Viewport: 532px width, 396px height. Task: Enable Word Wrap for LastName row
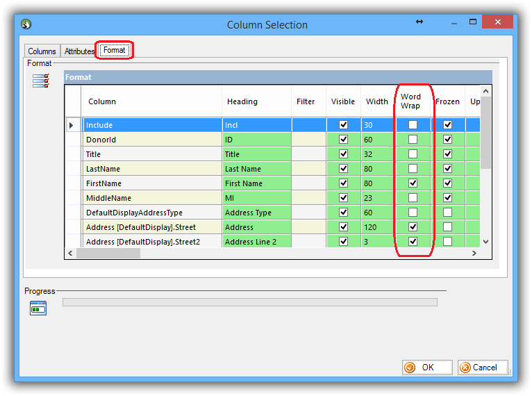click(x=413, y=169)
